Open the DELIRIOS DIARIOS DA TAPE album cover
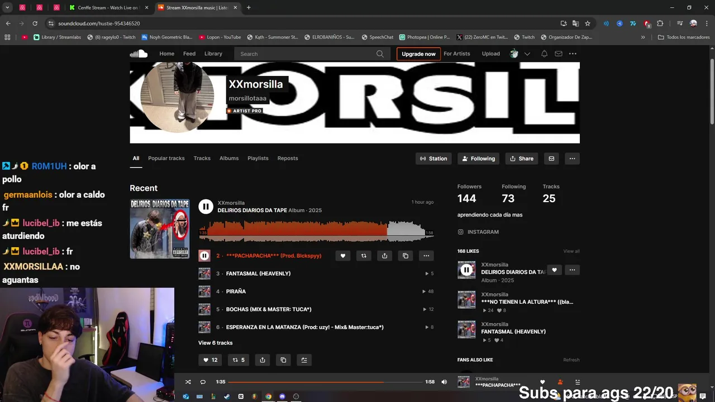 pyautogui.click(x=160, y=229)
